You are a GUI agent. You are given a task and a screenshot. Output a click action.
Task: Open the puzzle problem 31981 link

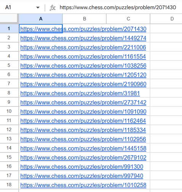pyautogui.click(x=80, y=93)
